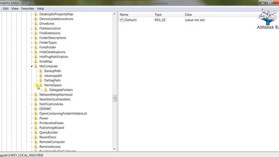Click the tree scrollbar up arrow

114,14
